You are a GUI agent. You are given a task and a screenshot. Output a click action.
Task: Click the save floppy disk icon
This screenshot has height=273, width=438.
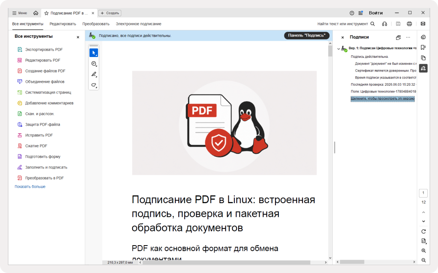[398, 24]
